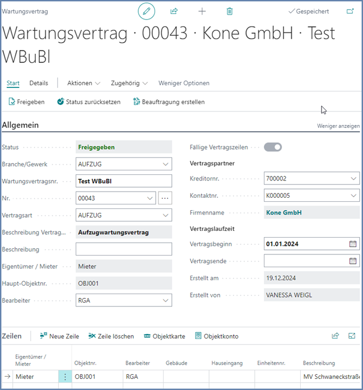The width and height of the screenshot is (363, 390).
Task: Click share icon in Zeilen section
Action: tap(336, 336)
